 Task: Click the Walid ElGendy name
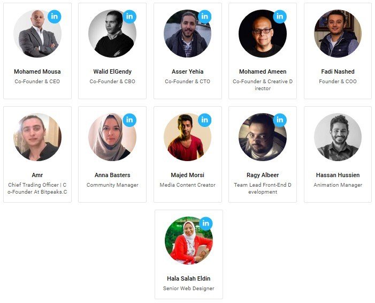112,71
